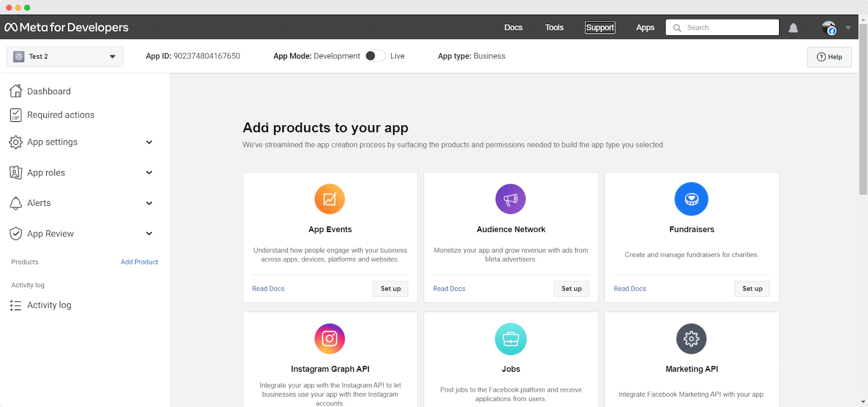The image size is (868, 407).
Task: Click the App roles badge icon
Action: tap(16, 172)
